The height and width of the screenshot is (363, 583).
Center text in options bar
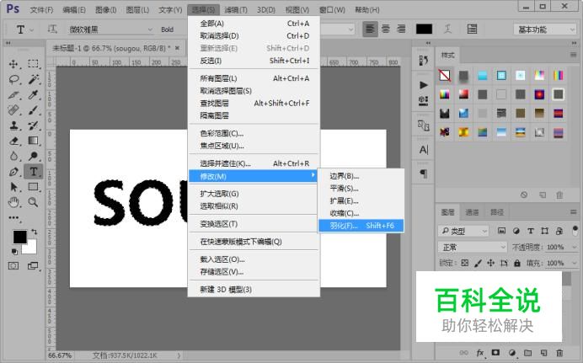tap(386, 29)
